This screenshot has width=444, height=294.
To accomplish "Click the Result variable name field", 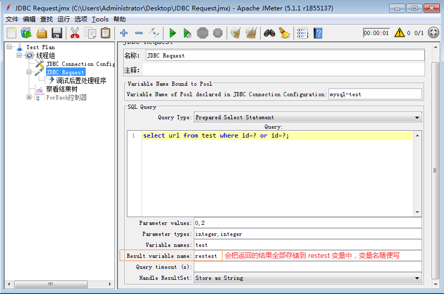I will click(x=308, y=256).
